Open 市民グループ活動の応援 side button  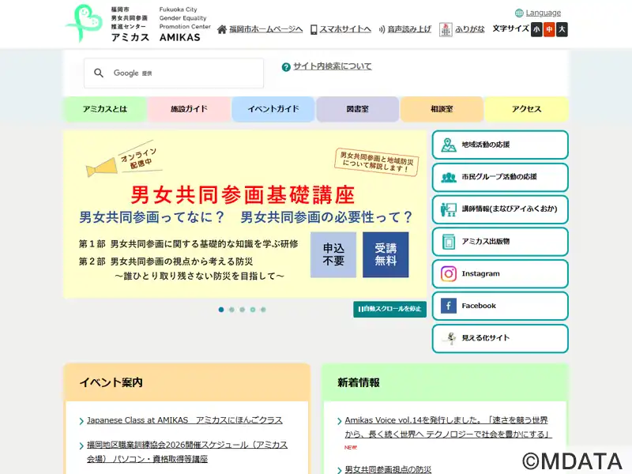pyautogui.click(x=500, y=177)
